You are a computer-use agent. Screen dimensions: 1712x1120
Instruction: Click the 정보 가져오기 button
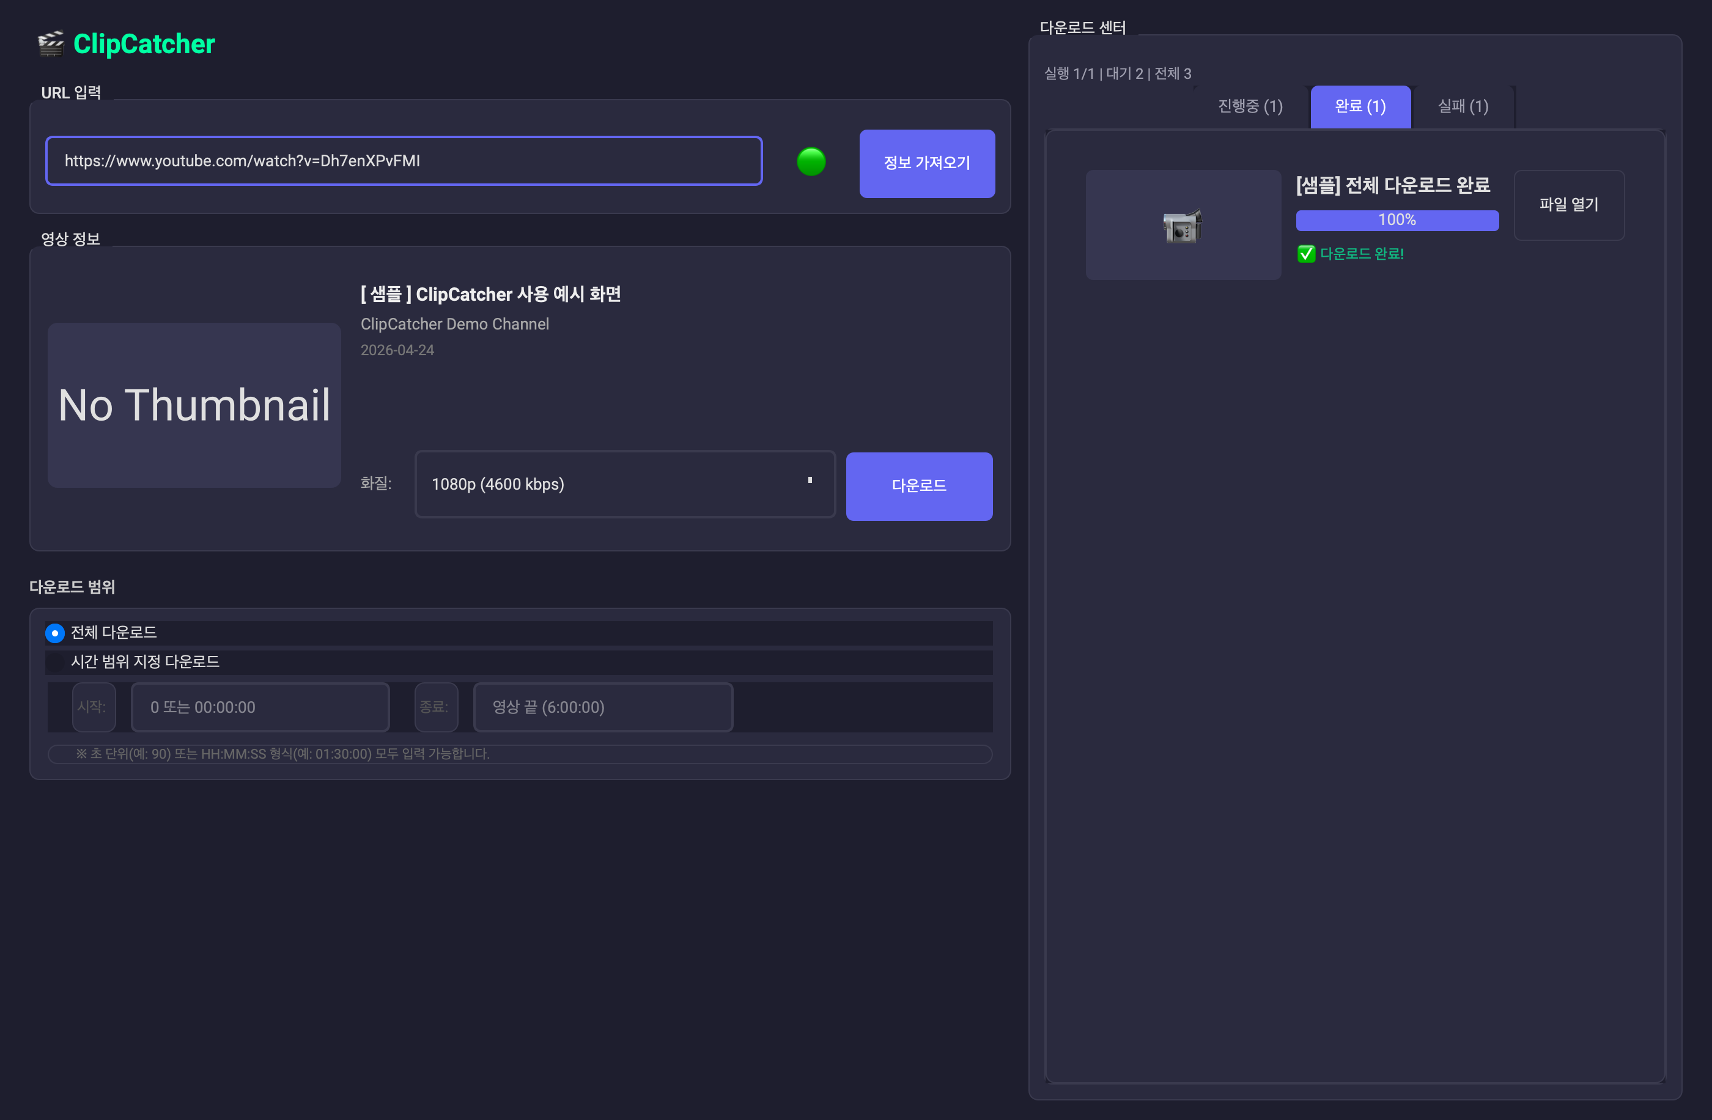click(926, 163)
